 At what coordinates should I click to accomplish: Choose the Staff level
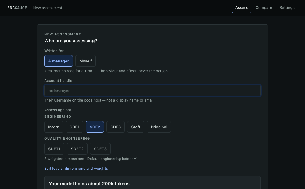coord(136,127)
